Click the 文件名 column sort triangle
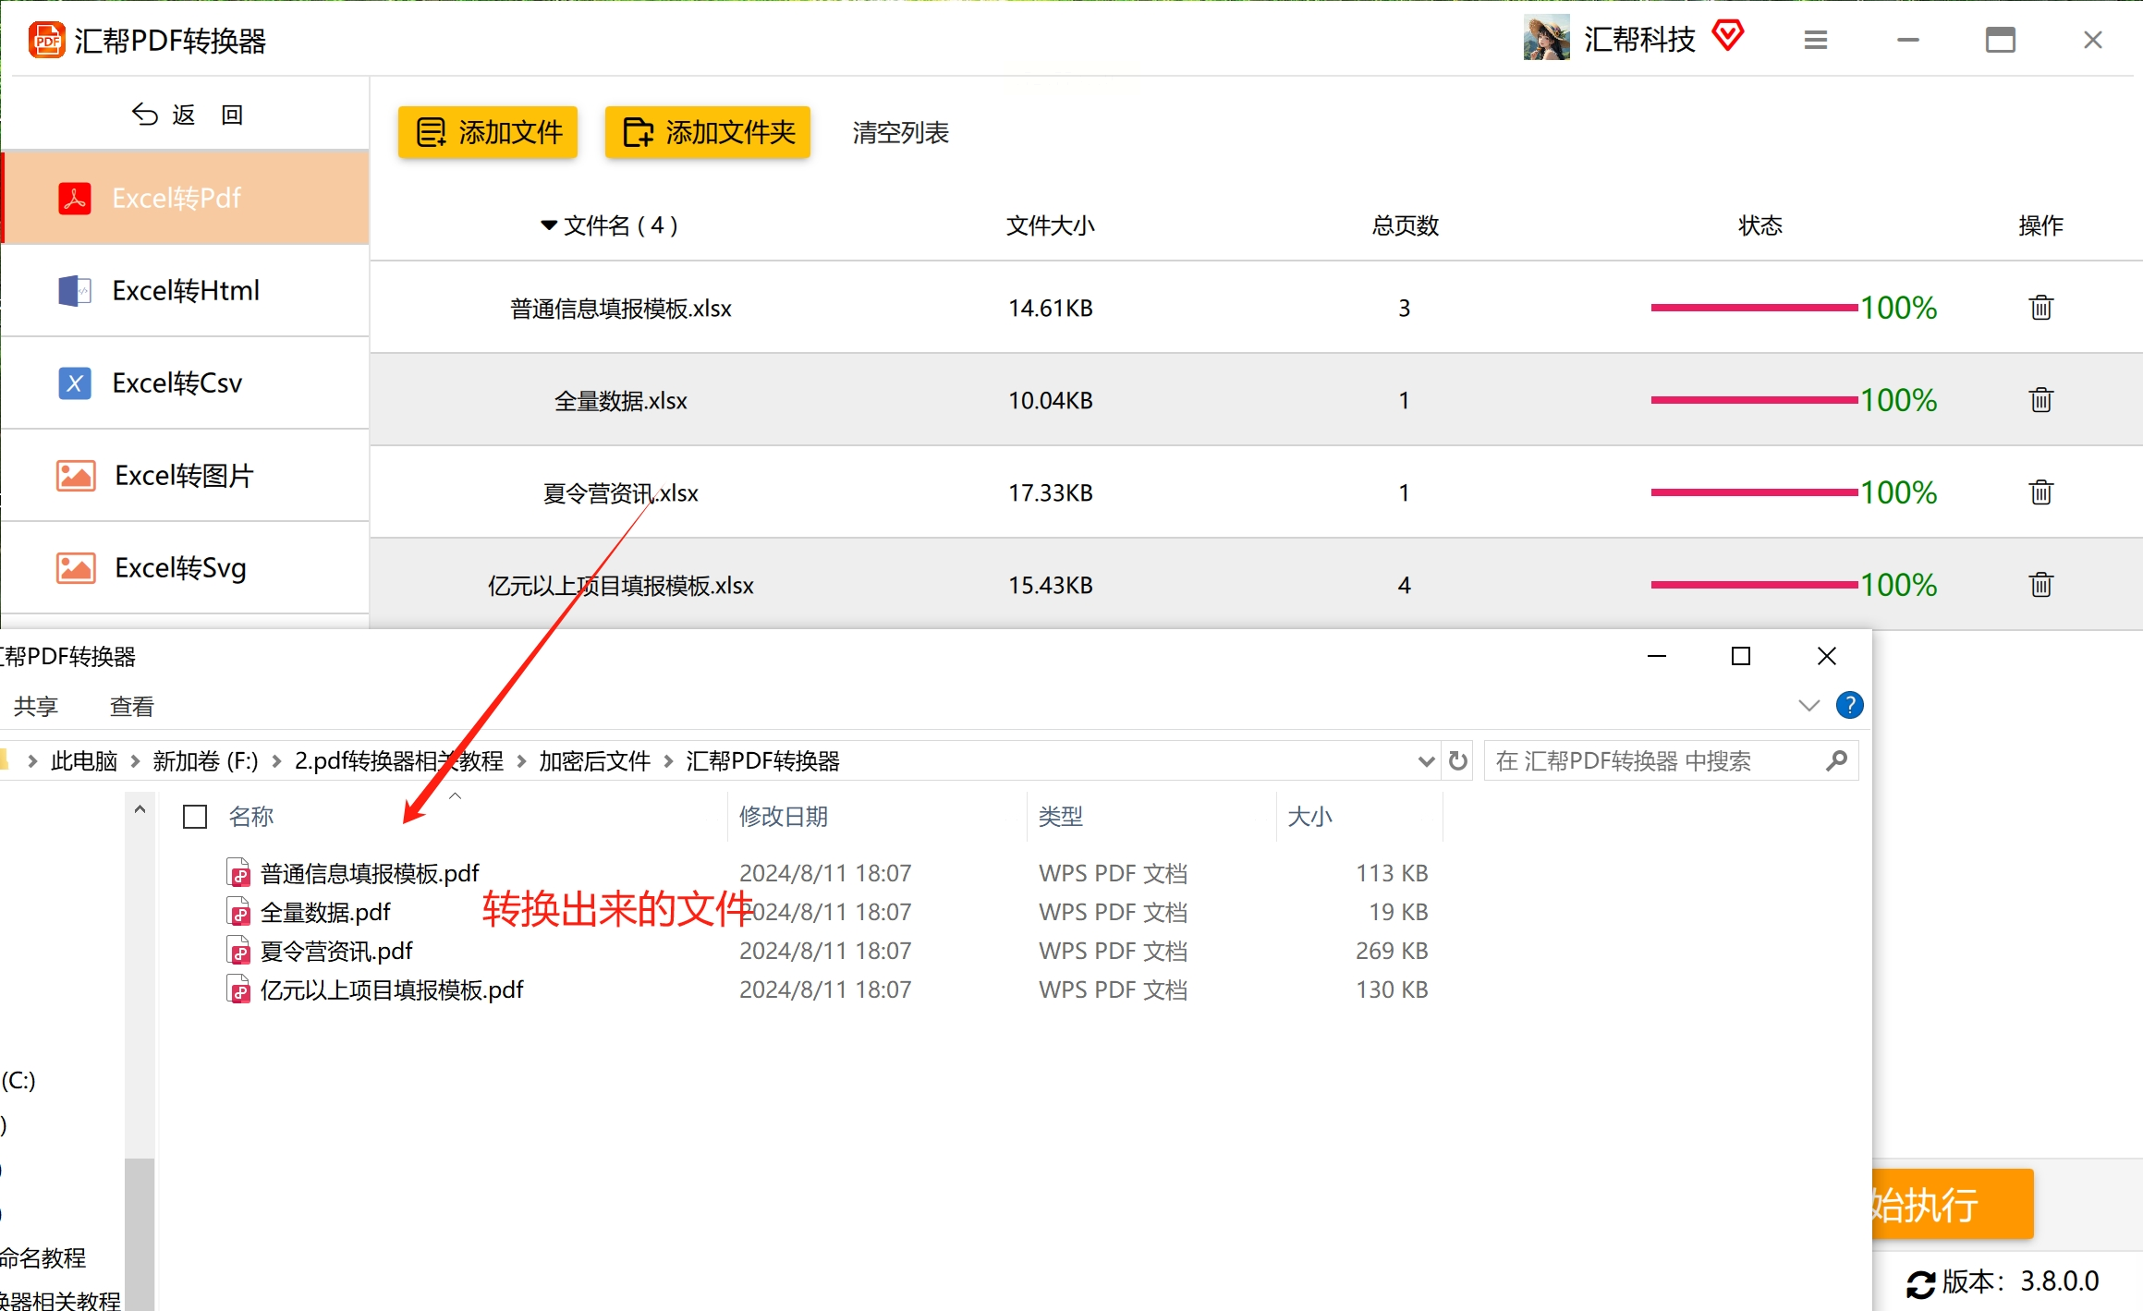2143x1311 pixels. [x=548, y=225]
